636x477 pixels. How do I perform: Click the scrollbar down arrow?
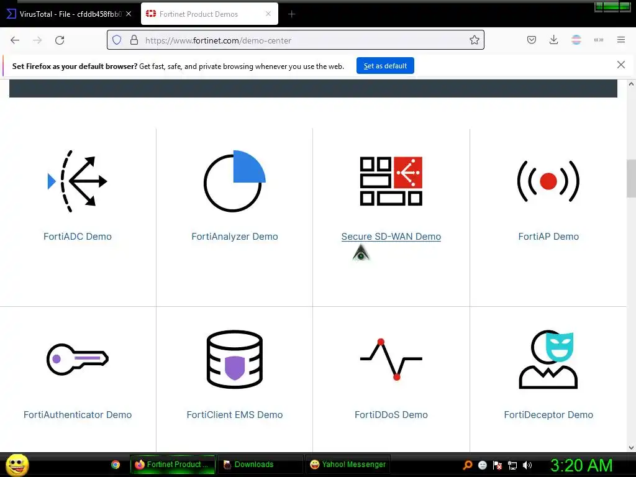tap(631, 448)
